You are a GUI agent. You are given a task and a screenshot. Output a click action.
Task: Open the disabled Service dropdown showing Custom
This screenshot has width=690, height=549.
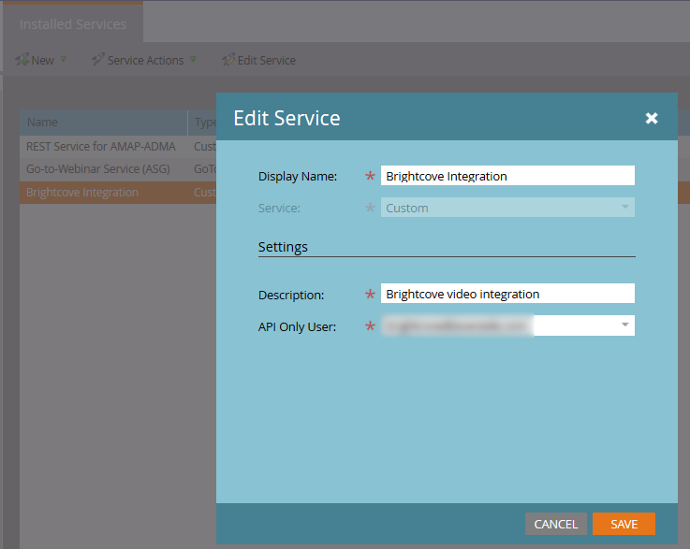coord(507,208)
